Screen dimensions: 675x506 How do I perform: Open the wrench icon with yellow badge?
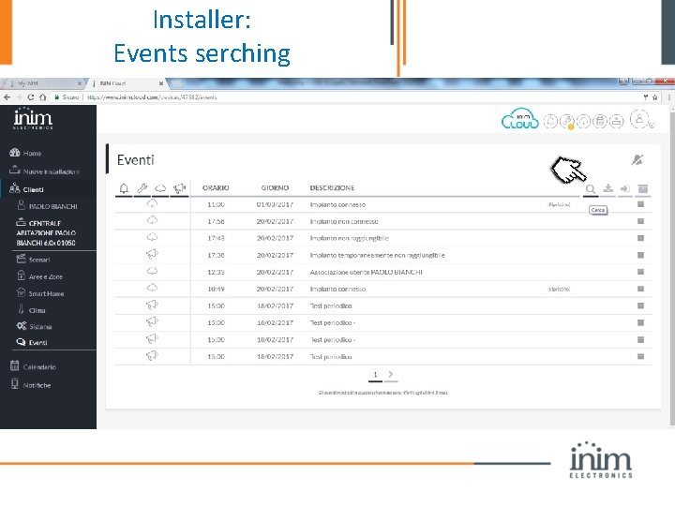pos(567,121)
